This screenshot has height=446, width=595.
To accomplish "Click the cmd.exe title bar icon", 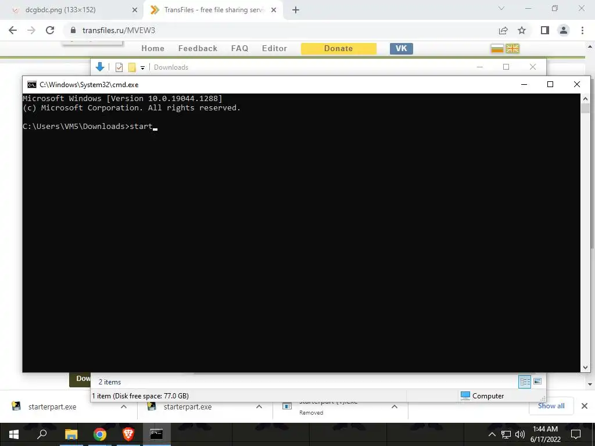I will point(32,85).
